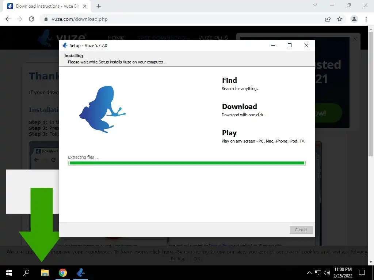Reload the vuze.com page

coord(31,19)
